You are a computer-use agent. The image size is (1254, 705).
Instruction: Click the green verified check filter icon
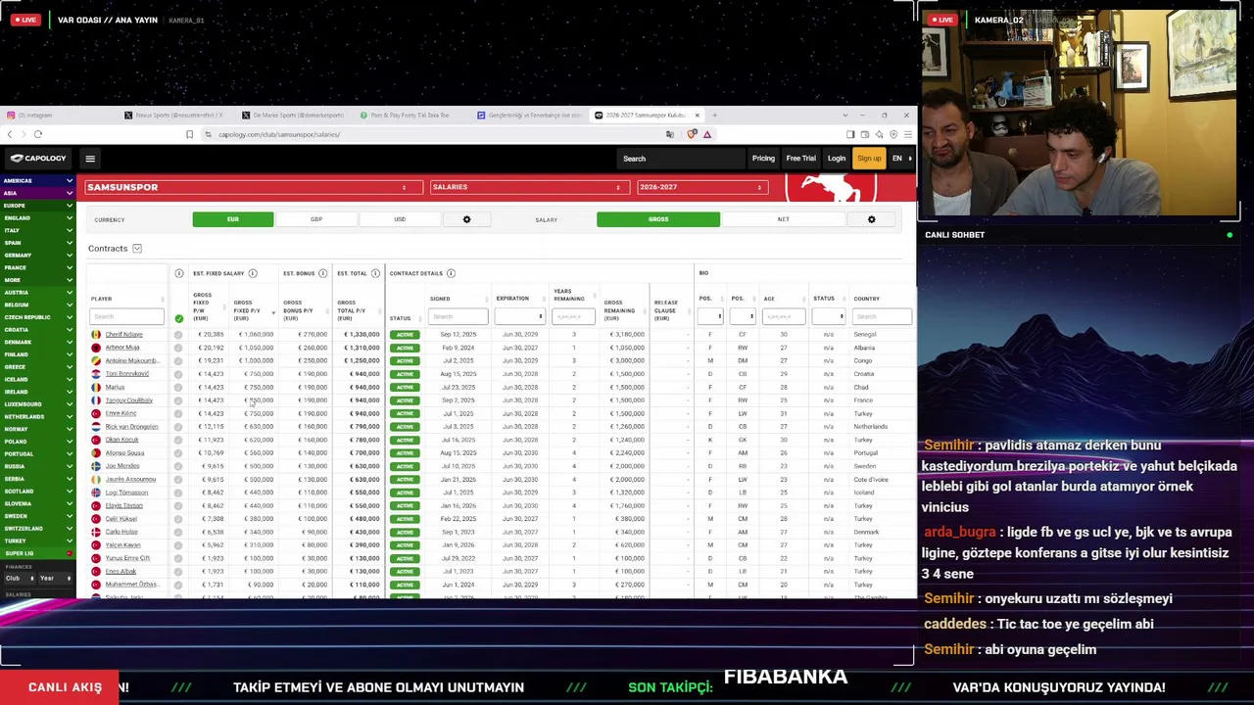pos(178,318)
